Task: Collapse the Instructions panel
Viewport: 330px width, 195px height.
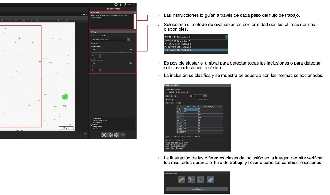Action: 135,12
